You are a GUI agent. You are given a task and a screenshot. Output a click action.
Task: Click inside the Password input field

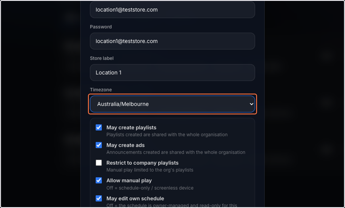click(x=172, y=41)
